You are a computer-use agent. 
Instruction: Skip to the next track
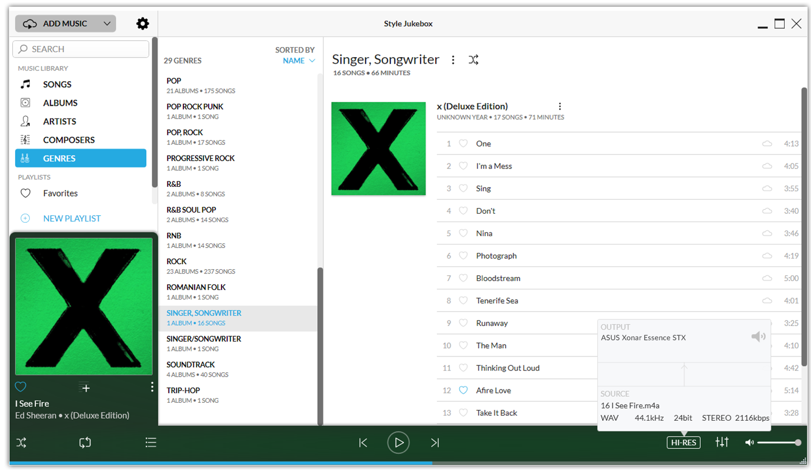tap(435, 443)
